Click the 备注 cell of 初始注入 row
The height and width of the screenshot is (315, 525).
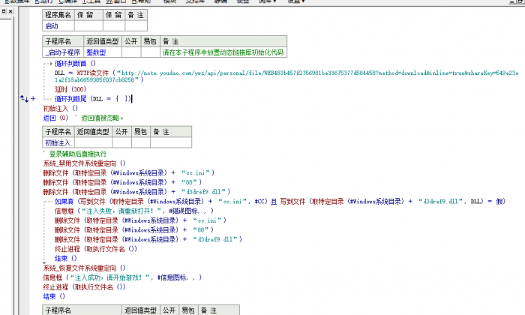click(x=171, y=142)
